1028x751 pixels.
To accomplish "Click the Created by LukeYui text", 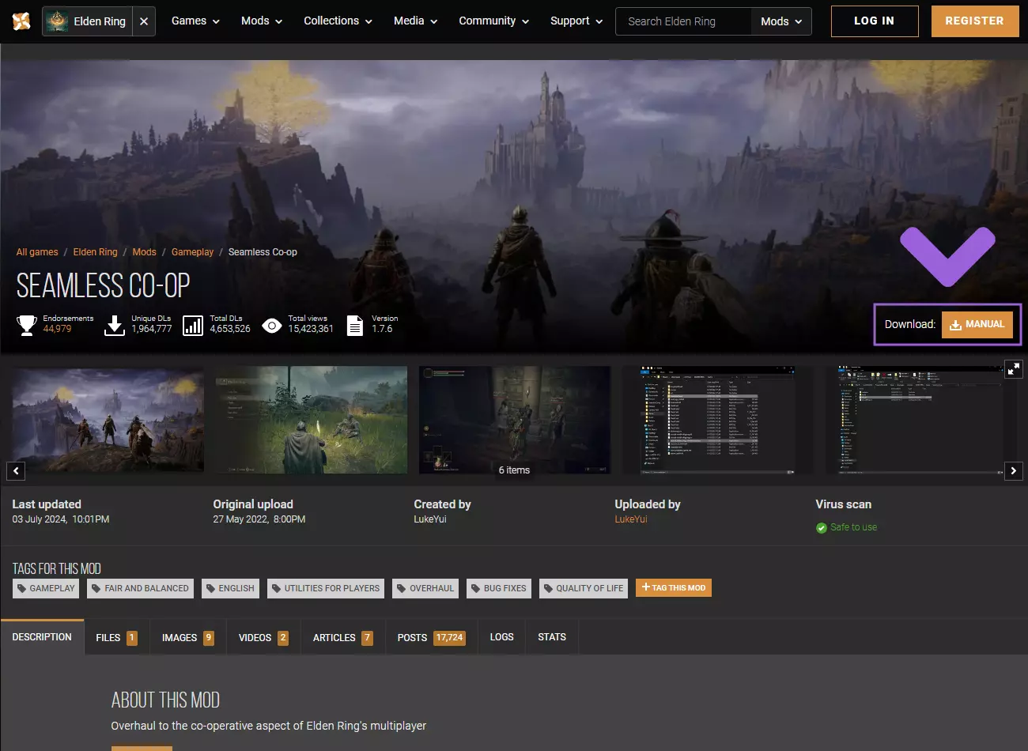I will (430, 519).
